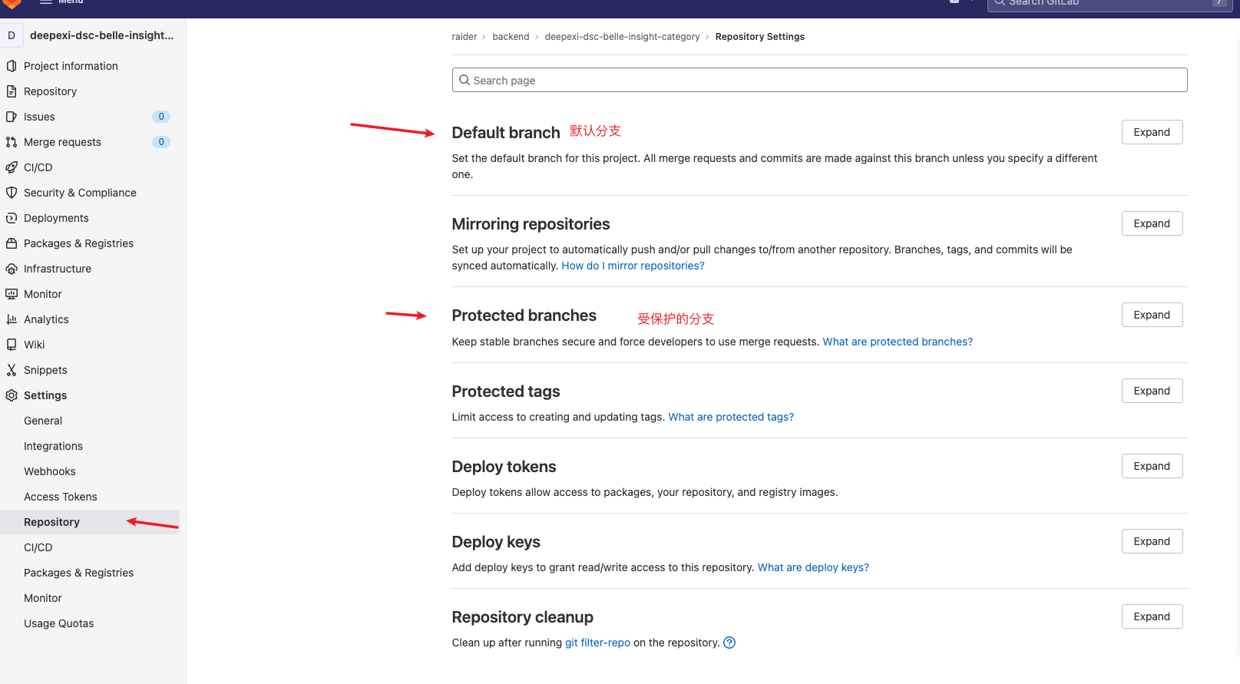Click the help icon beside Repository cleanup
This screenshot has width=1240, height=684.
(x=729, y=643)
